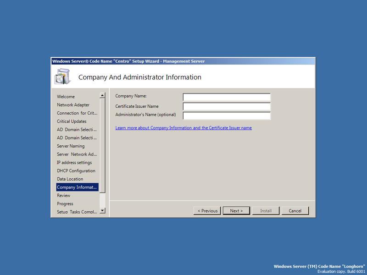Select the Progress step
The width and height of the screenshot is (367, 275).
pyautogui.click(x=65, y=203)
